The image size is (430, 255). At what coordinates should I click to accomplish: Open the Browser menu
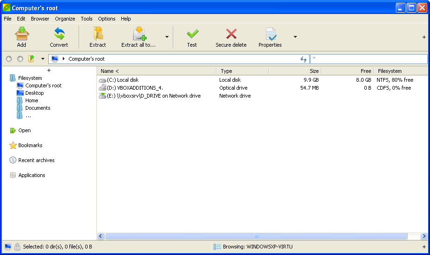tap(40, 19)
